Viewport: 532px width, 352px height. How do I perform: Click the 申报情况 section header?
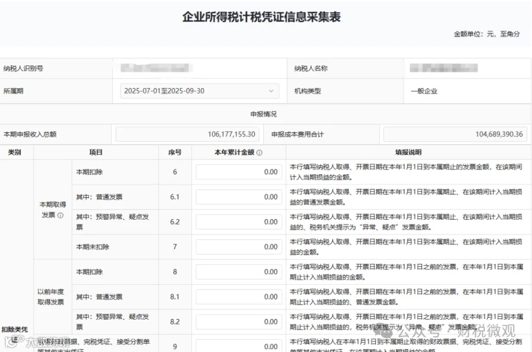click(263, 114)
